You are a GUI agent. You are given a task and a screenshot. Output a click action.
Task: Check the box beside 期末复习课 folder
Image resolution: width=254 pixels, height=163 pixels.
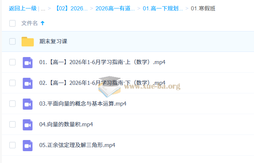tap(12, 41)
